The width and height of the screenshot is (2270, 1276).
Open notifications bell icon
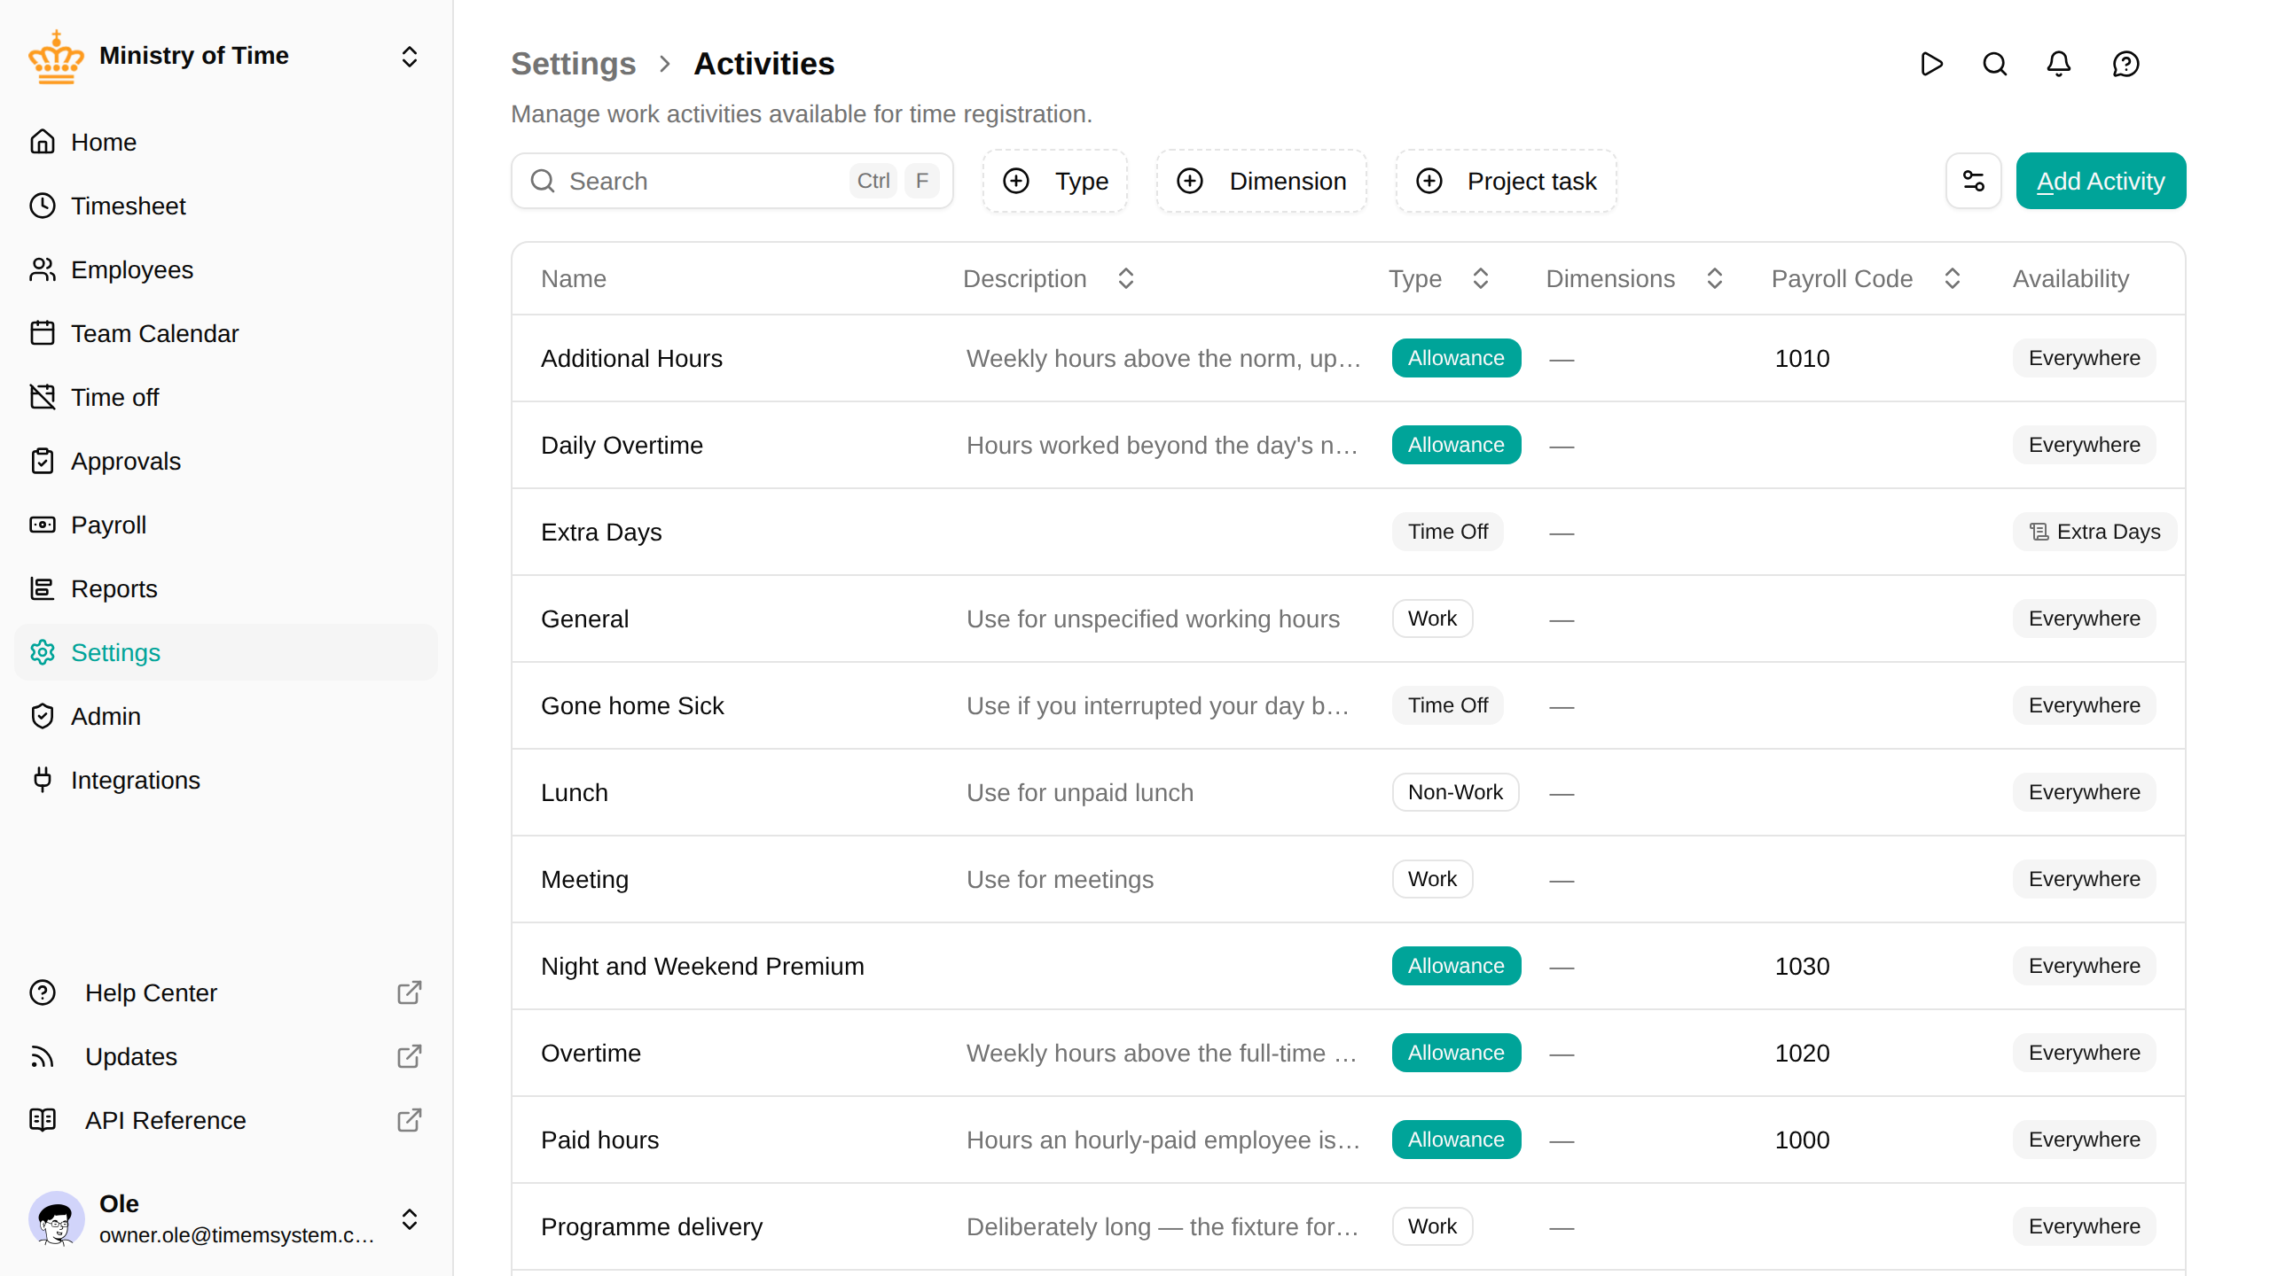2059,64
